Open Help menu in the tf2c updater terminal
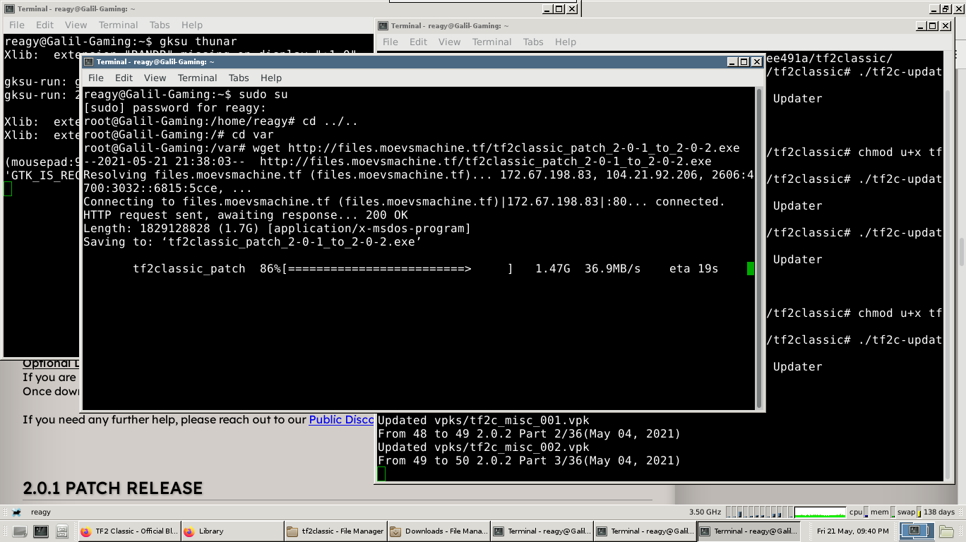Viewport: 966px width, 542px height. pyautogui.click(x=565, y=42)
